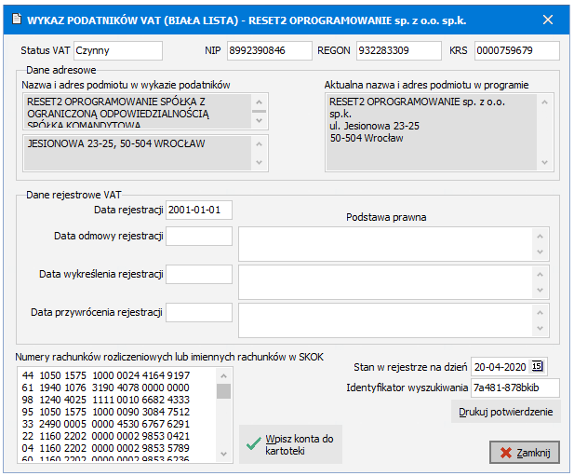Click the bank accounts list scrollbar thumb
Viewport: 574px width, 476px height.
click(x=223, y=391)
